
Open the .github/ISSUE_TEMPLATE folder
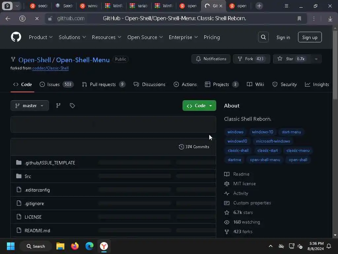(50, 163)
